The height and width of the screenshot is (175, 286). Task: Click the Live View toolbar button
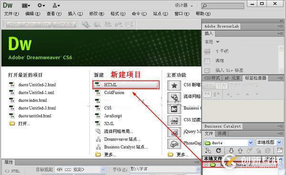click(x=64, y=24)
